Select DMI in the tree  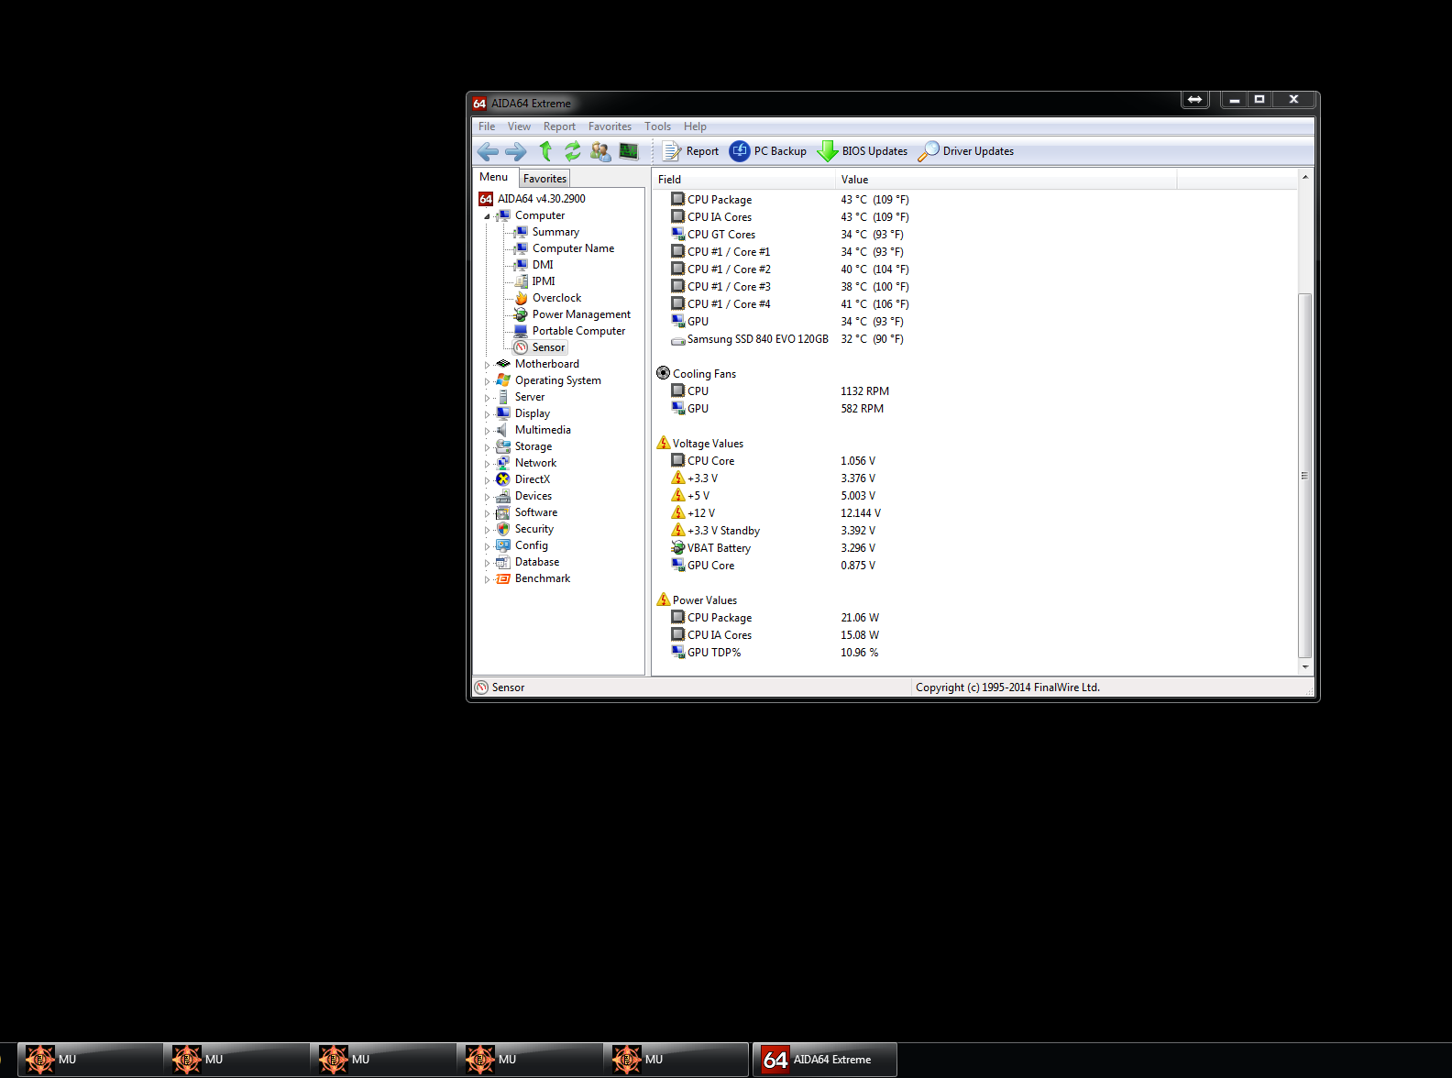pos(543,265)
